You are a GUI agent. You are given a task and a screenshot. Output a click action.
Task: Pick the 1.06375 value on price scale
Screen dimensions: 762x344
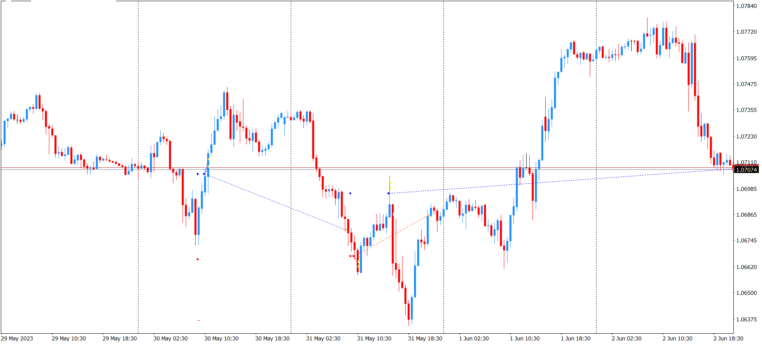(746, 319)
